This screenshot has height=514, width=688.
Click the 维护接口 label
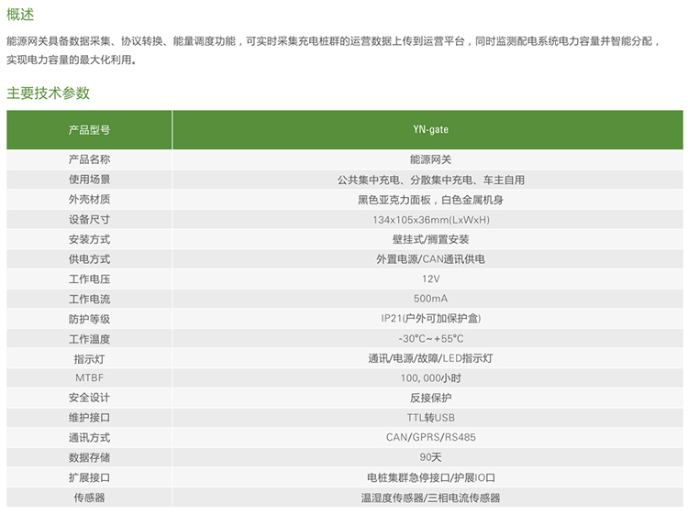(x=89, y=418)
